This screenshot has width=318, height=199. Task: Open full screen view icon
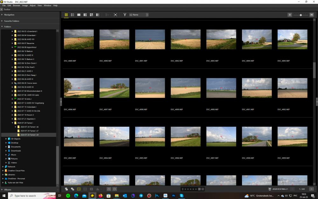115,15
